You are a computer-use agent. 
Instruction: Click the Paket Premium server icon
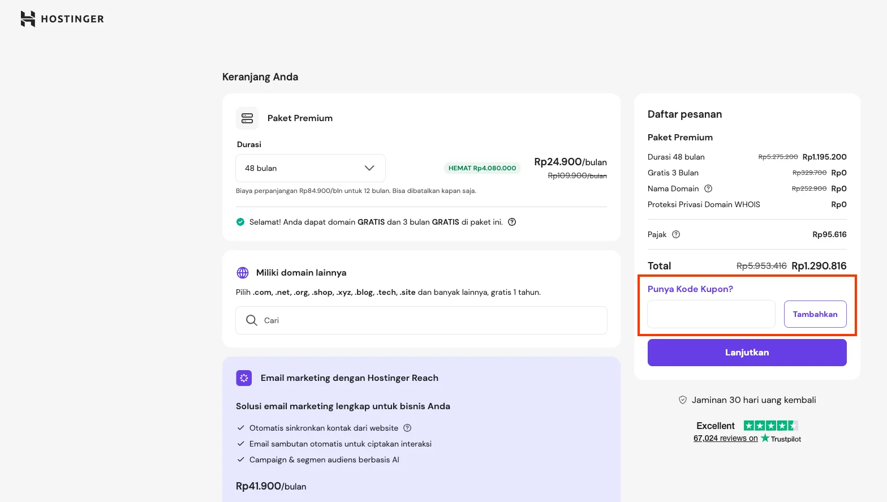pos(247,118)
